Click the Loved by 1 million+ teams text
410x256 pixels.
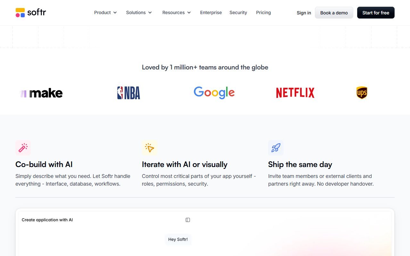pos(205,67)
